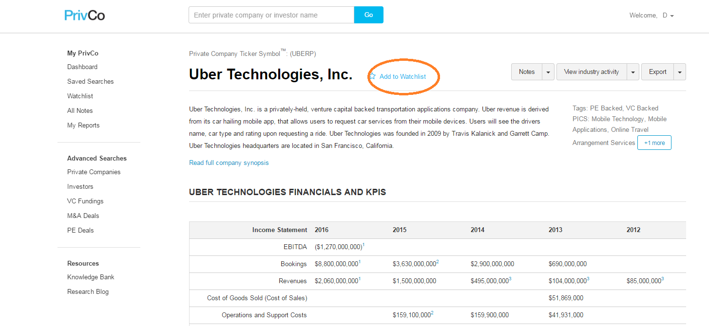
Task: Open the Export dropdown arrow
Action: click(x=680, y=72)
